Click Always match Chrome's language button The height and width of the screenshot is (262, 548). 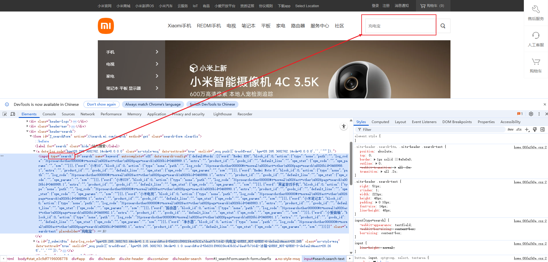coord(153,104)
